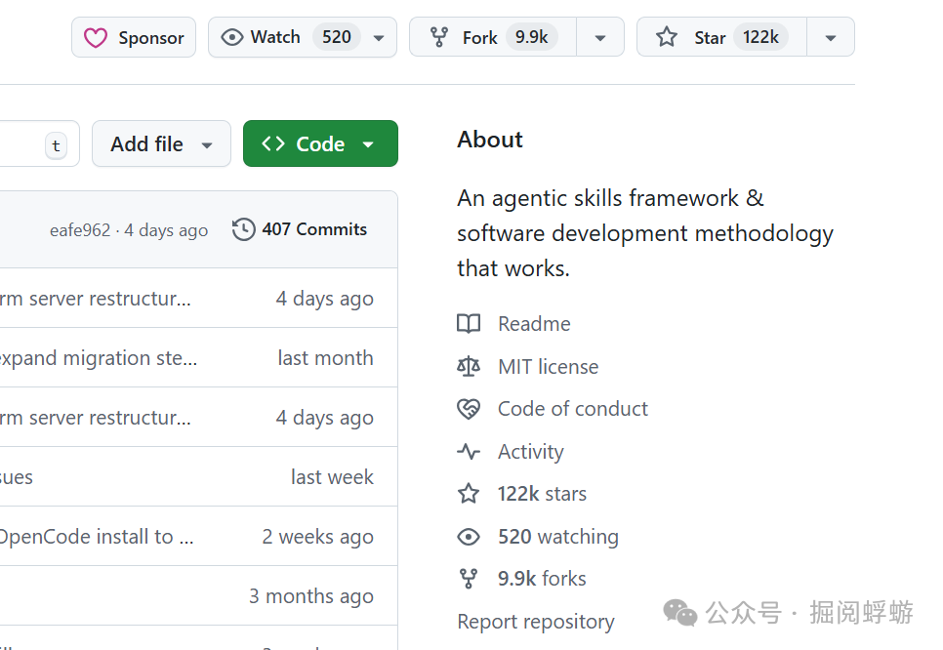The width and height of the screenshot is (943, 650).
Task: Click the commit history clock icon
Action: pos(243,229)
